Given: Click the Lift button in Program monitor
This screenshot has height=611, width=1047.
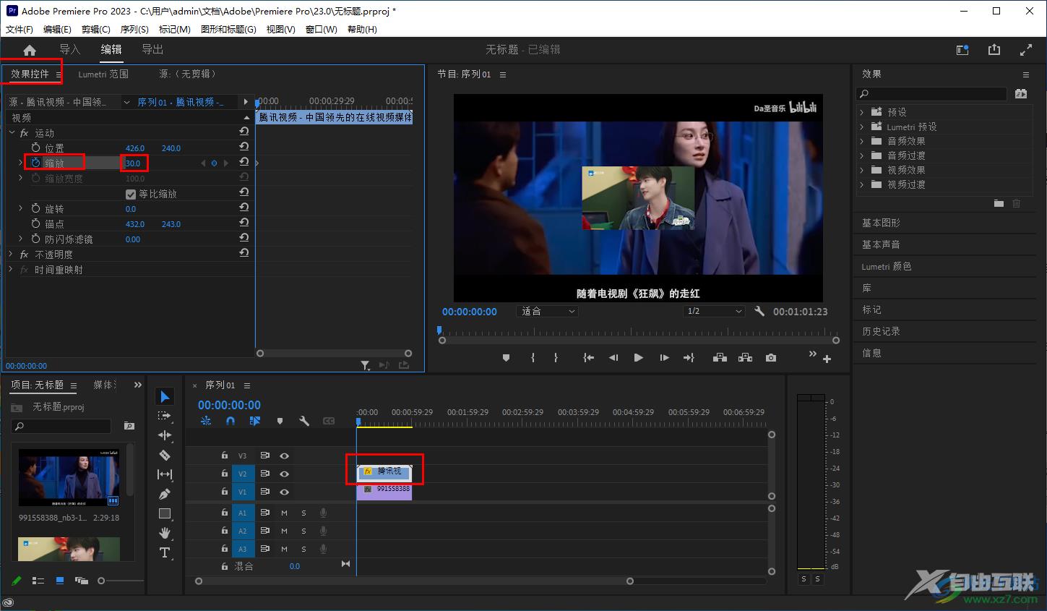Looking at the screenshot, I should tap(719, 358).
